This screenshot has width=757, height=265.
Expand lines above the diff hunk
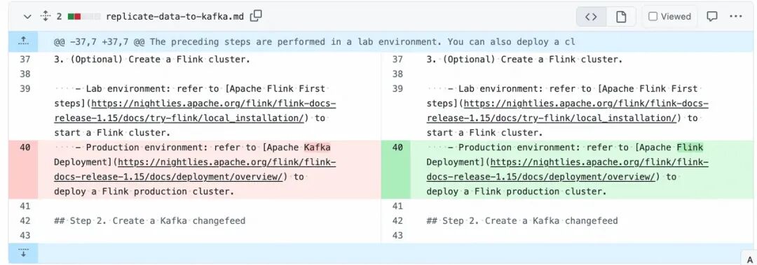pyautogui.click(x=23, y=42)
